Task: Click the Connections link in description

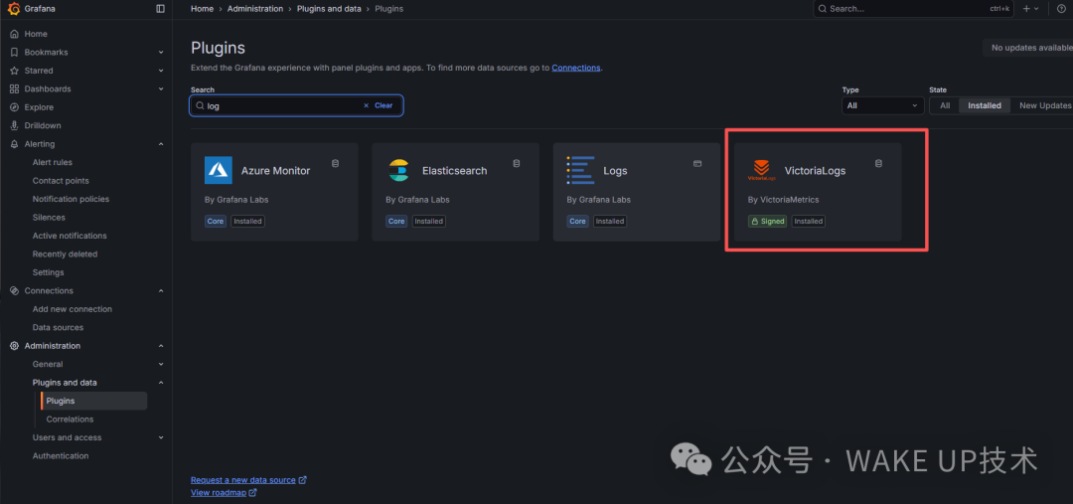Action: click(576, 68)
